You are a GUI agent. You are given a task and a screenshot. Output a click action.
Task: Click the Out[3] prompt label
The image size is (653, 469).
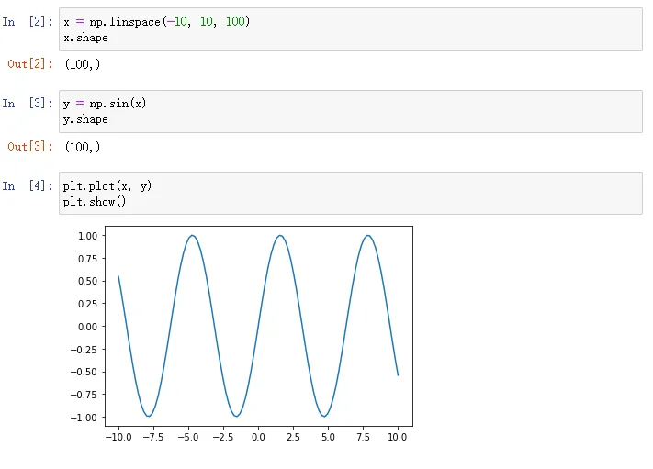point(30,147)
